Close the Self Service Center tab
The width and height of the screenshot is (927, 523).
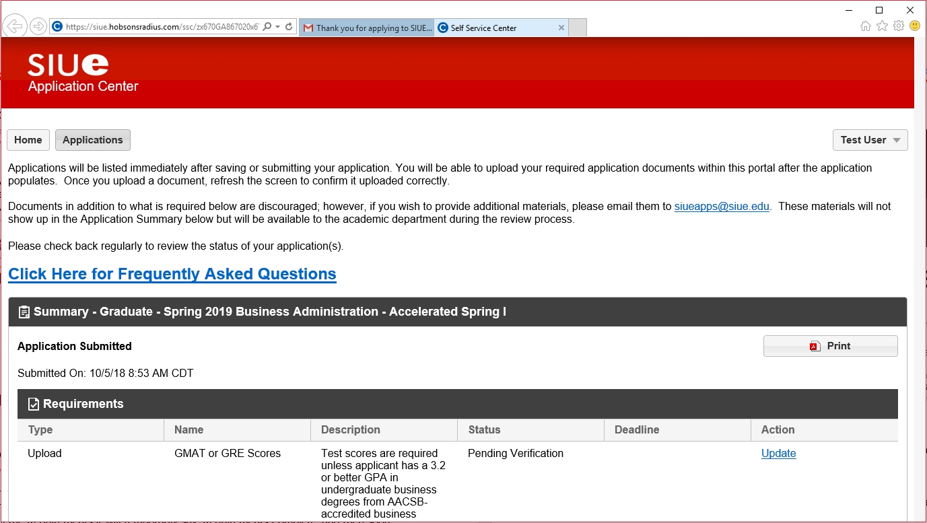pos(561,28)
